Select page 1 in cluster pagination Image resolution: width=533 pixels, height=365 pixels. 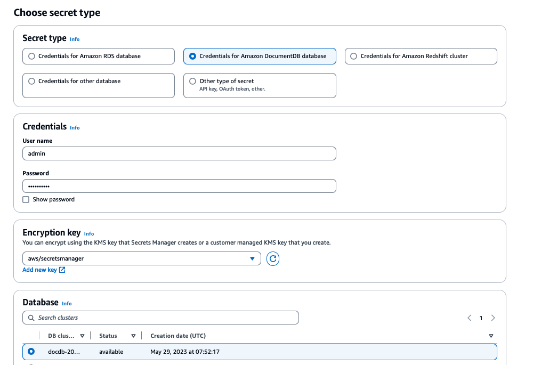481,318
